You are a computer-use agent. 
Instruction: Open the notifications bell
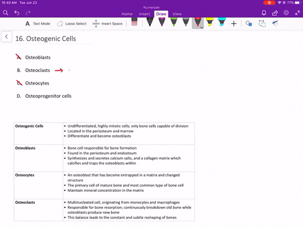tap(264, 13)
